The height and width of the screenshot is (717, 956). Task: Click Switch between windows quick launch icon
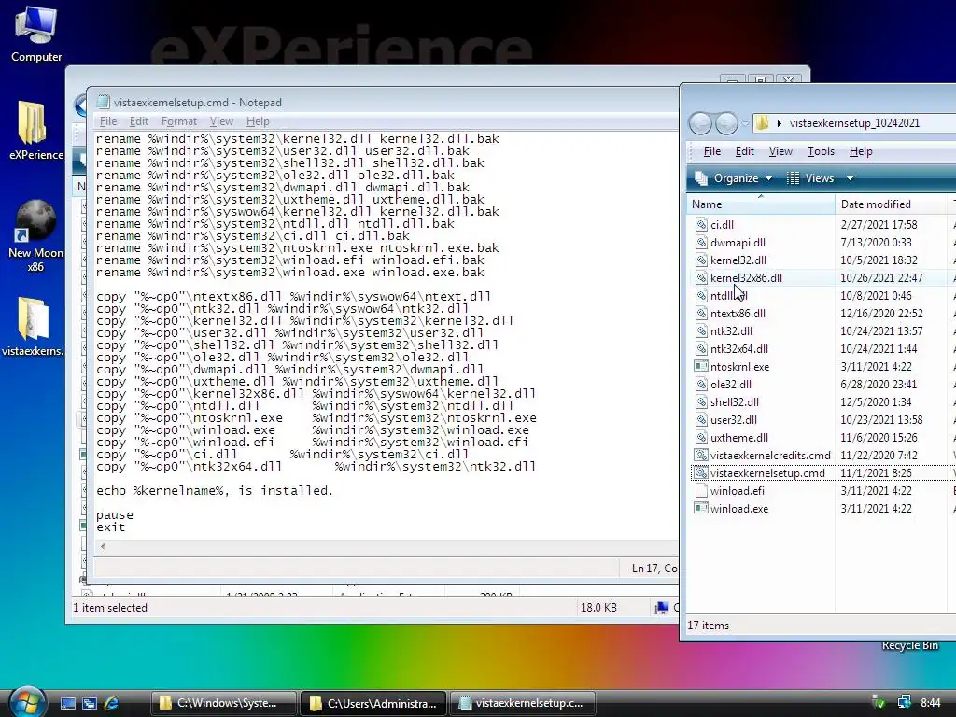90,703
